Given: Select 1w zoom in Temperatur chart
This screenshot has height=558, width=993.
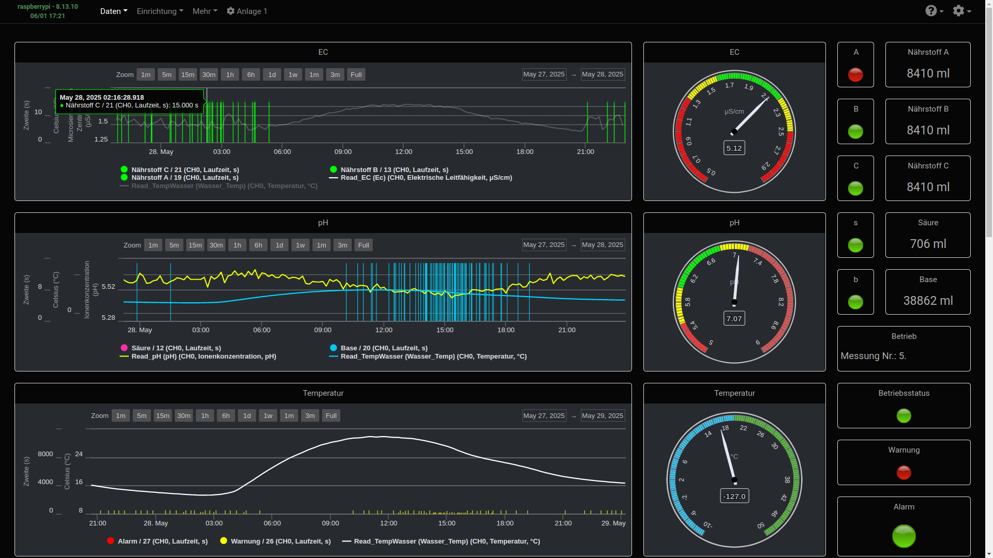Looking at the screenshot, I should 268,416.
